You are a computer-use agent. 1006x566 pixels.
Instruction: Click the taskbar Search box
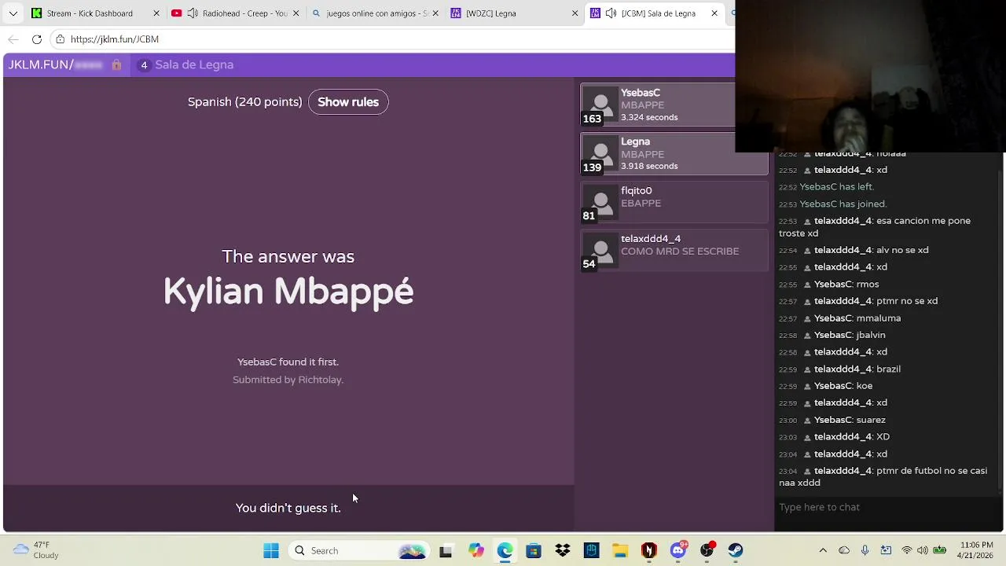pos(360,551)
